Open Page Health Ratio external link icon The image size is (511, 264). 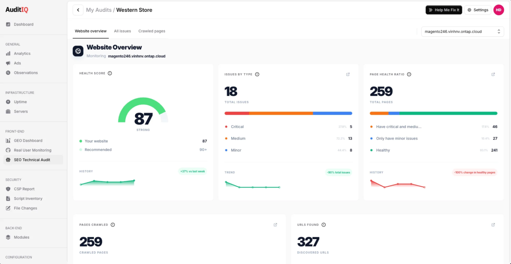pyautogui.click(x=493, y=74)
